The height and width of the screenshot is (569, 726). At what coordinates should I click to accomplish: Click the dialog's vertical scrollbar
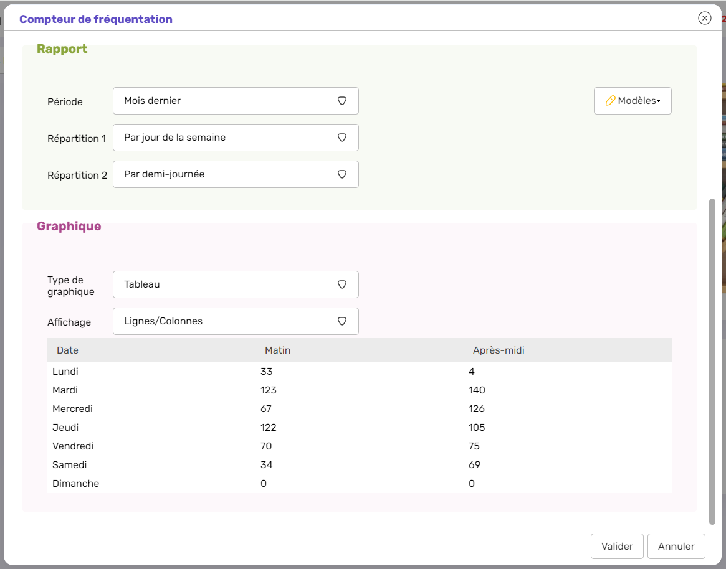click(712, 361)
